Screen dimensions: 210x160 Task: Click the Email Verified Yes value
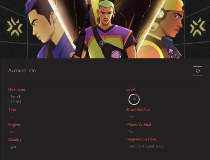pos(131,116)
